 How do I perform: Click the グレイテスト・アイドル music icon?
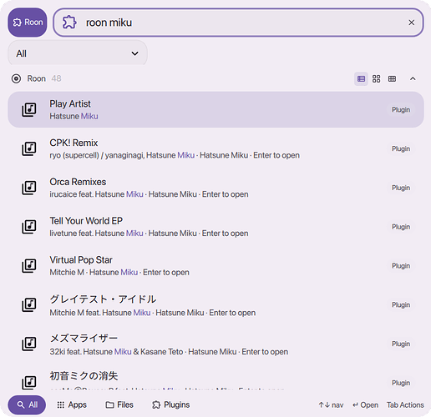tap(29, 305)
